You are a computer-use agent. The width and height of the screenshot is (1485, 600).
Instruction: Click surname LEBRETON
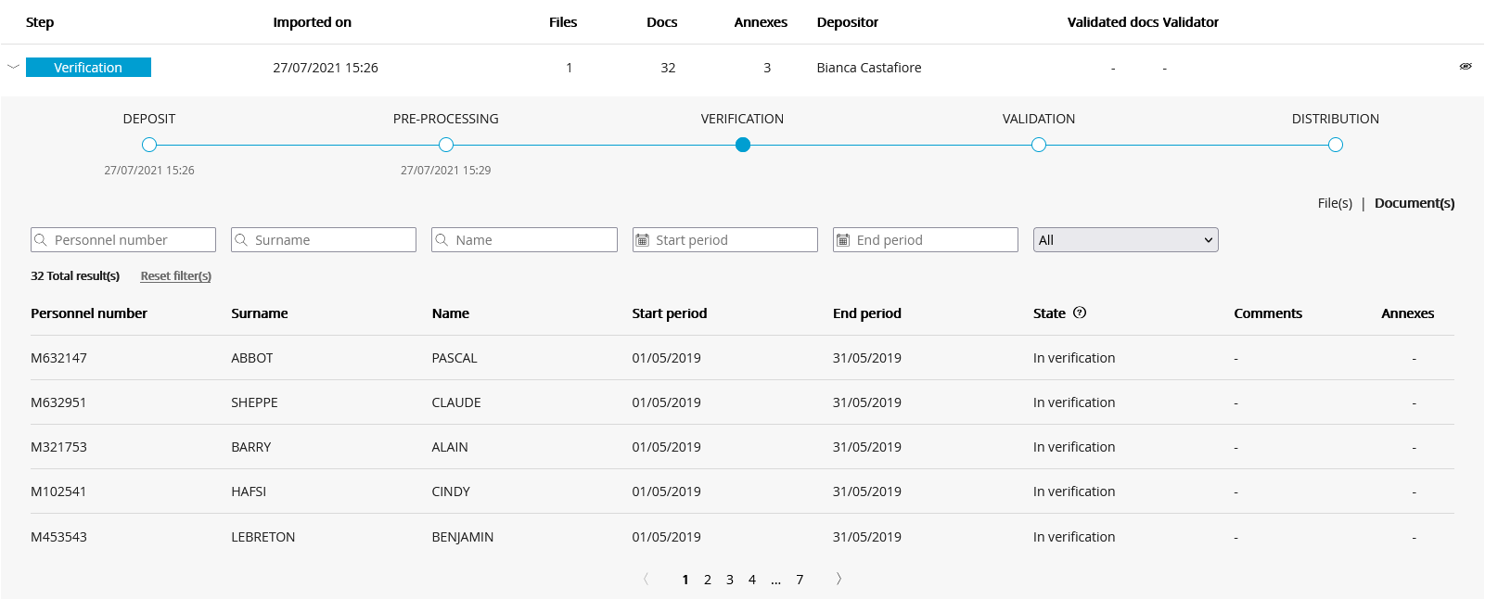pos(263,537)
